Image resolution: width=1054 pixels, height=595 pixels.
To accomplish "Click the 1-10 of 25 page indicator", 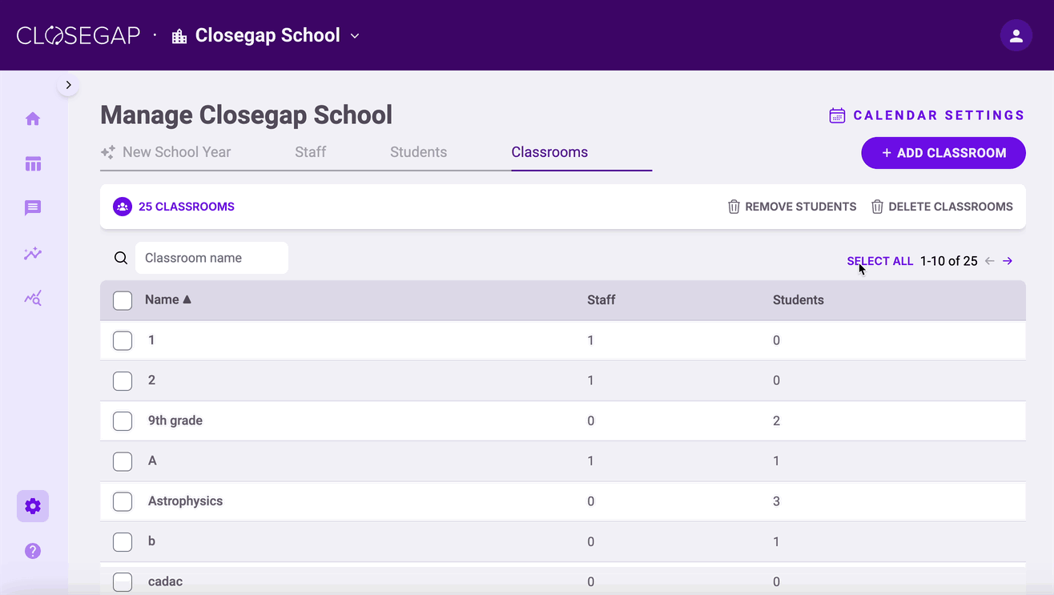I will tap(949, 261).
